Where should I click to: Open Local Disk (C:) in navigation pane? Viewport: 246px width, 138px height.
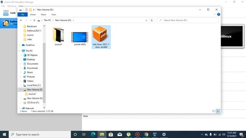[x=34, y=85]
